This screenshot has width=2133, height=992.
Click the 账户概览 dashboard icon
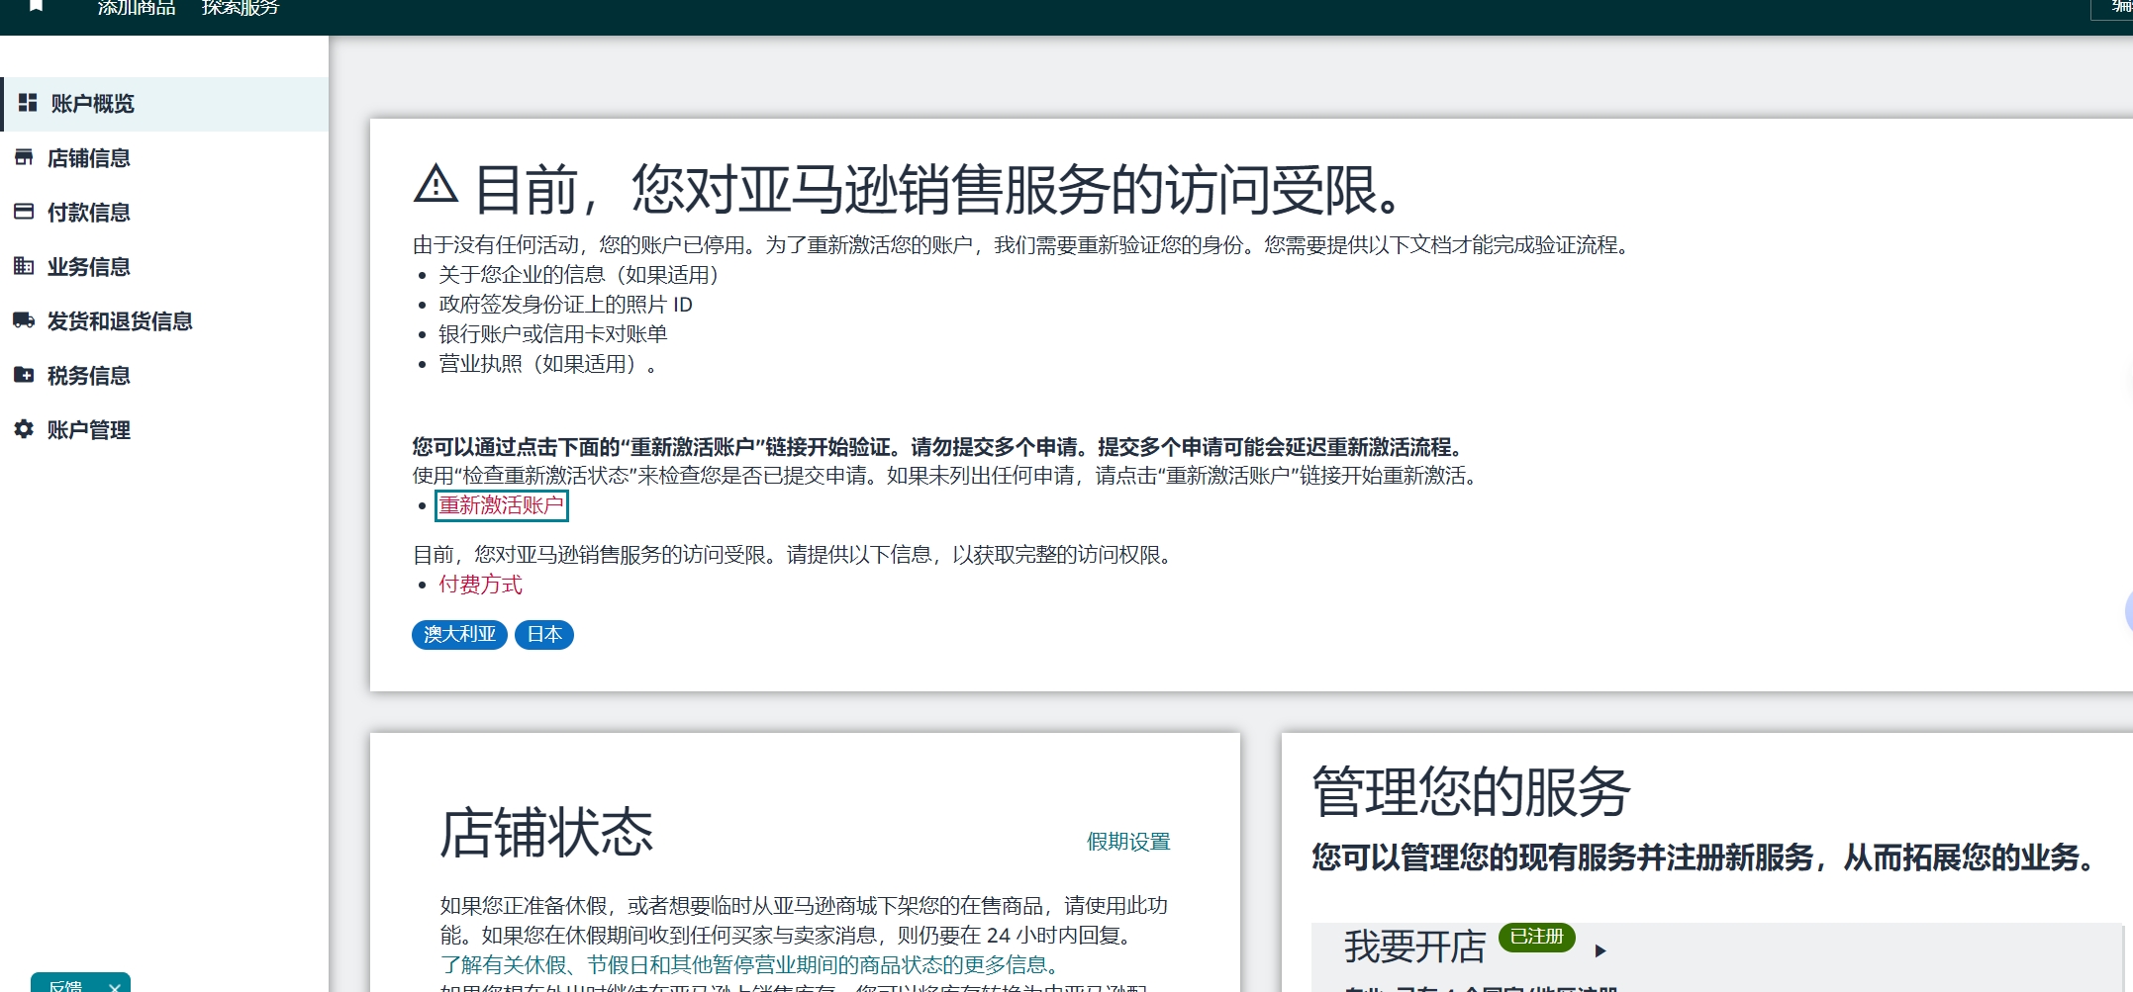(x=28, y=103)
